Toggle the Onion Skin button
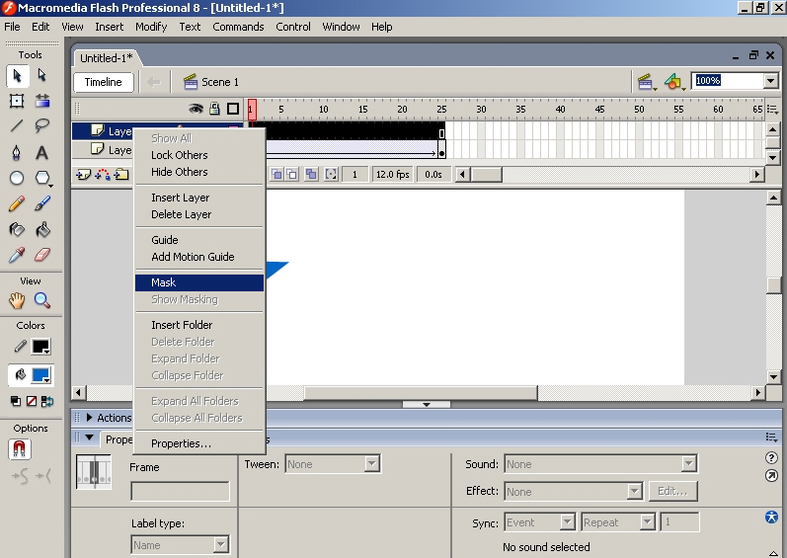 (276, 174)
